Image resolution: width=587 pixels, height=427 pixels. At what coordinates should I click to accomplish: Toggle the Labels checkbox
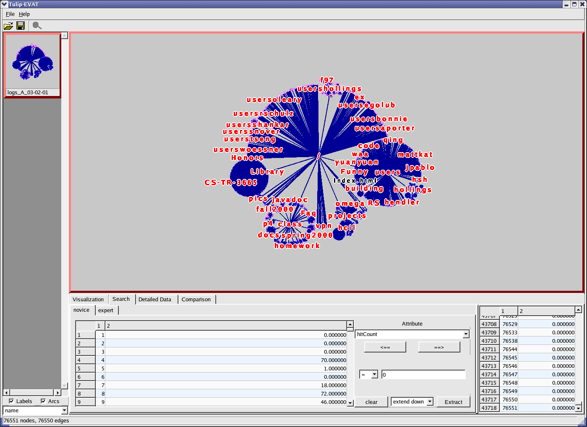pos(11,401)
